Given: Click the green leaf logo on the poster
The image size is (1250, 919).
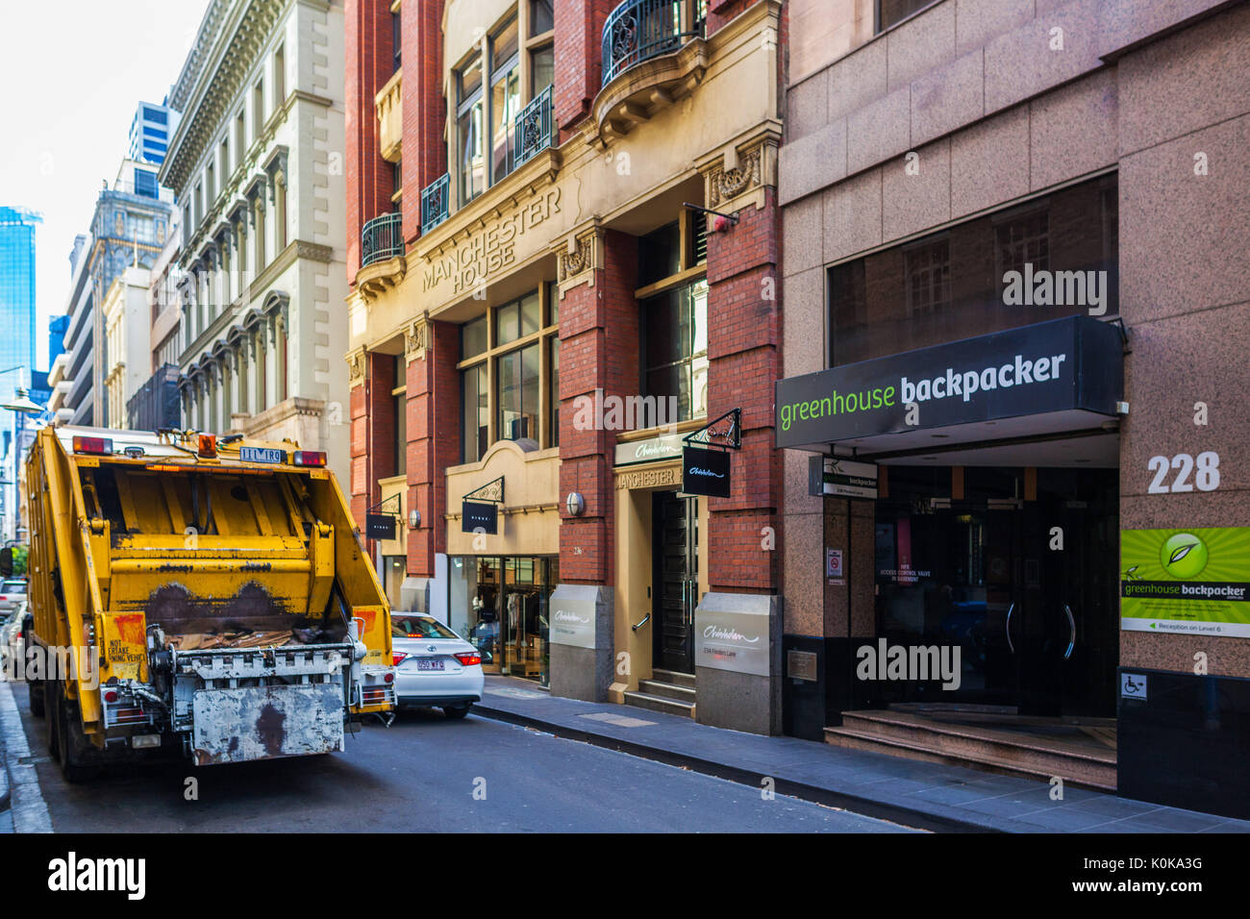Looking at the screenshot, I should coord(1184,556).
